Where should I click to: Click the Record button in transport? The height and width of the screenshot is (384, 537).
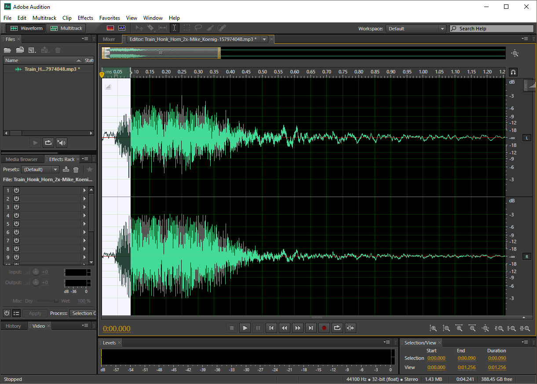(x=324, y=328)
